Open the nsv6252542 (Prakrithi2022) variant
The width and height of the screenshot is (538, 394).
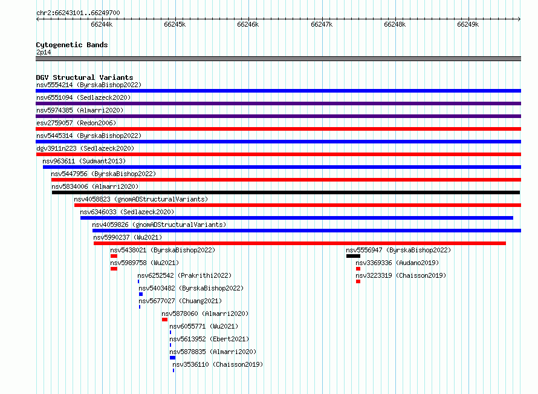click(184, 275)
